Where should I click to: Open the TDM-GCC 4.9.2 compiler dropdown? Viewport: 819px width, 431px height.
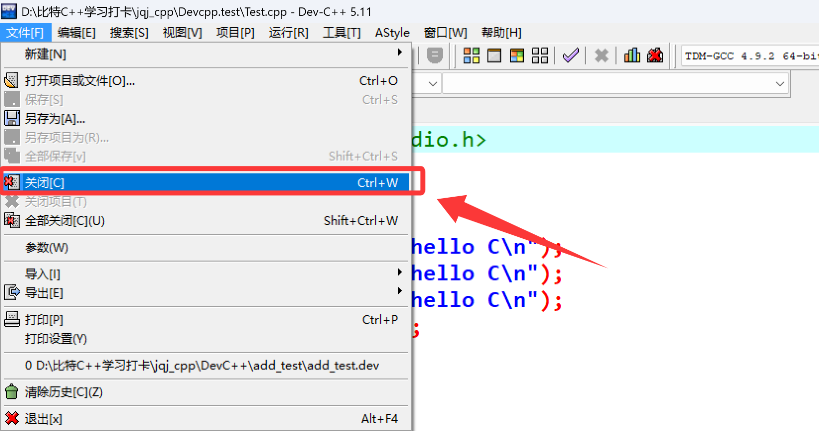click(x=750, y=56)
